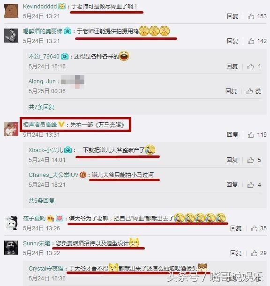
Task: Click 回复 on 相声演员高峰's comment
Action: tap(232, 135)
